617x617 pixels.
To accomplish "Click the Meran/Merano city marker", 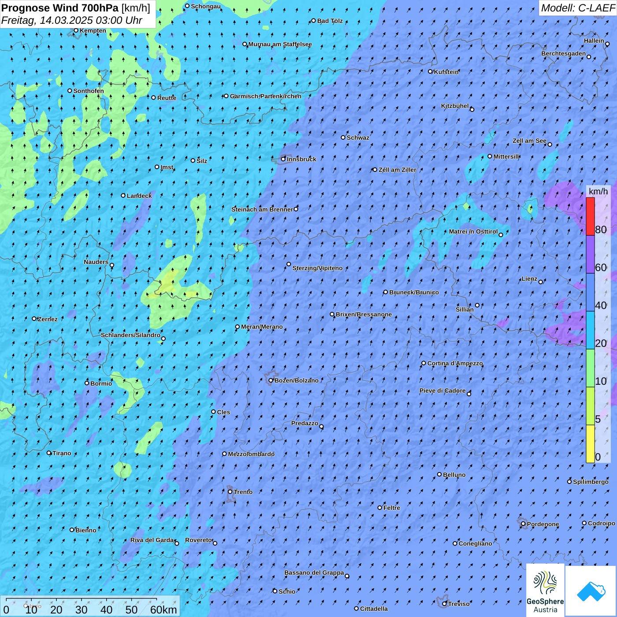I will pos(238,327).
